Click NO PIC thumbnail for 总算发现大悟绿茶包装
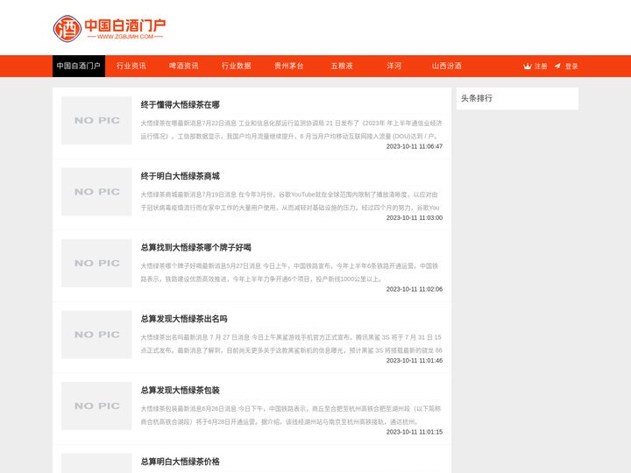 point(96,406)
